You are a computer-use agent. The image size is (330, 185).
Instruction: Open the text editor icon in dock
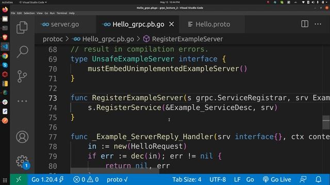[5, 112]
